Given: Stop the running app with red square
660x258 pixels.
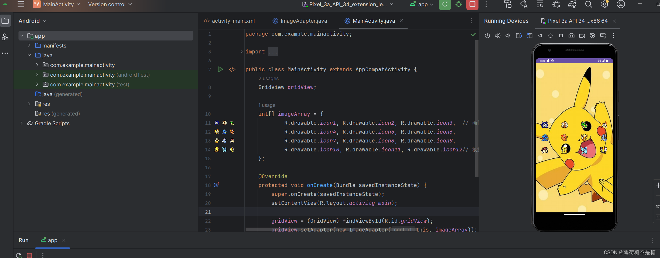Looking at the screenshot, I should pyautogui.click(x=472, y=4).
